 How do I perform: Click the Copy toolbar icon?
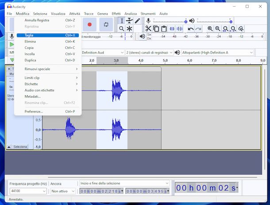[x=156, y=29]
